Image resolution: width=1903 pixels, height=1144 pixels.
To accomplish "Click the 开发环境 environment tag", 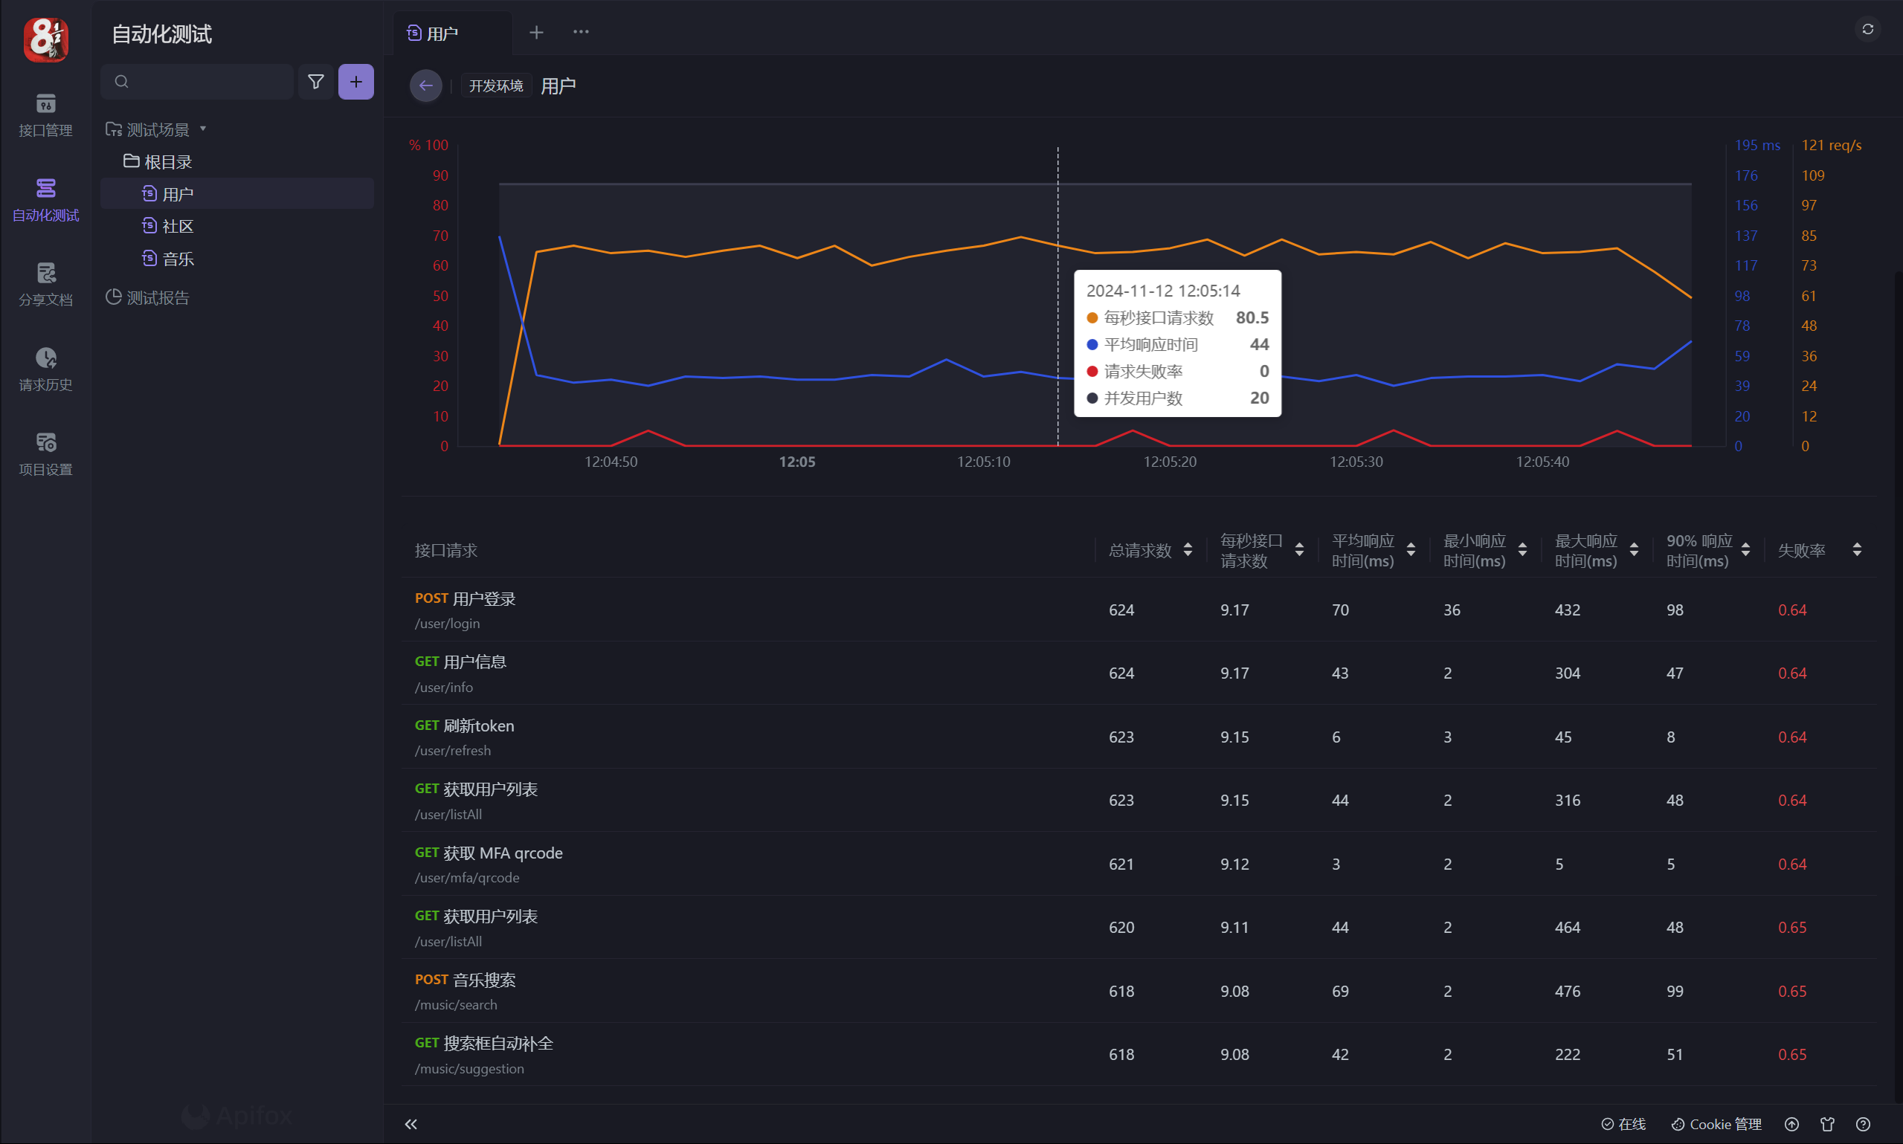I will click(496, 85).
